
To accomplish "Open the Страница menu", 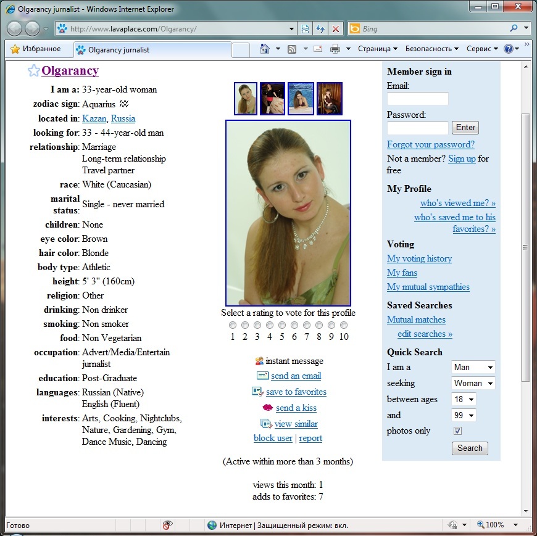I will coord(377,49).
